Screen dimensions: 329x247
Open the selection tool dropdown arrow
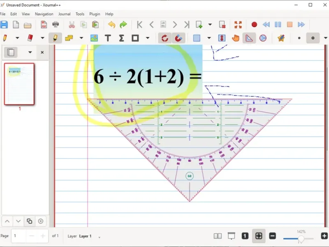click(x=209, y=38)
